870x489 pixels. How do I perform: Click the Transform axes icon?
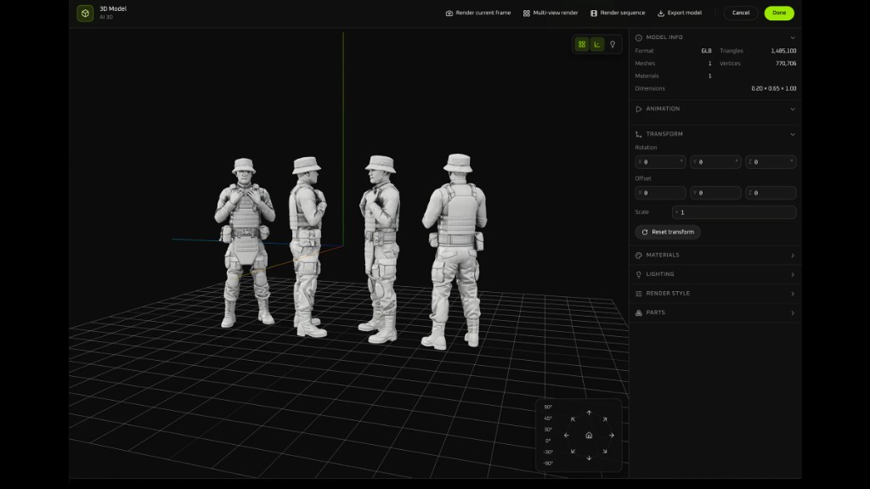pyautogui.click(x=639, y=134)
